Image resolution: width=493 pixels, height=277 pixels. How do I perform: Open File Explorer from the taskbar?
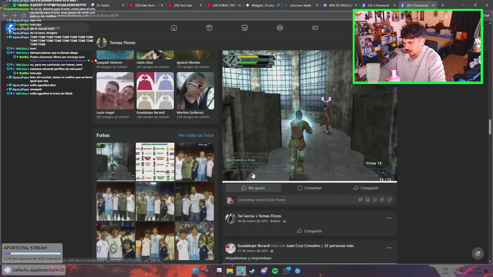pos(230,271)
